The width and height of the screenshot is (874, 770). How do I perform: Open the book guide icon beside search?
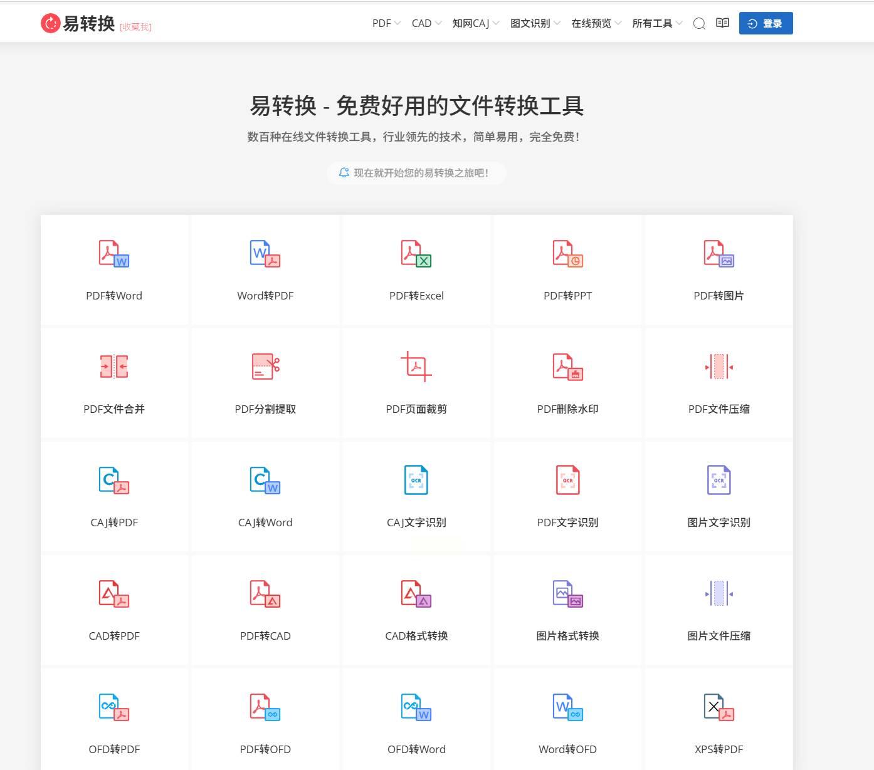[x=722, y=23]
